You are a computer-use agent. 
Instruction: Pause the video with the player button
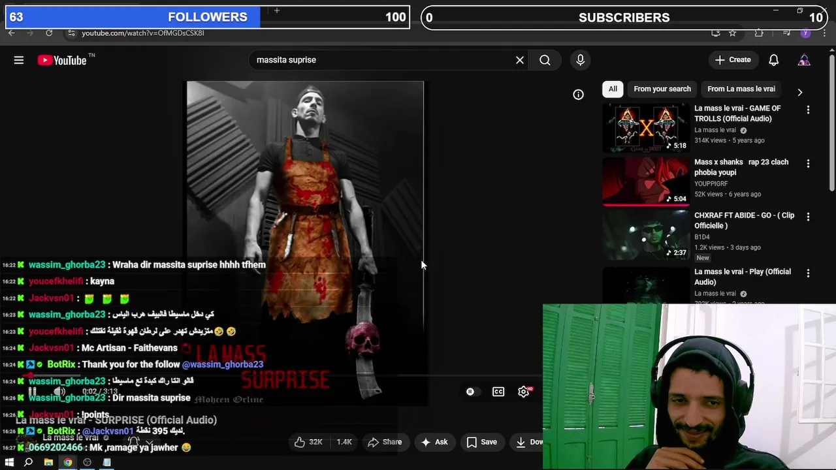(x=32, y=392)
